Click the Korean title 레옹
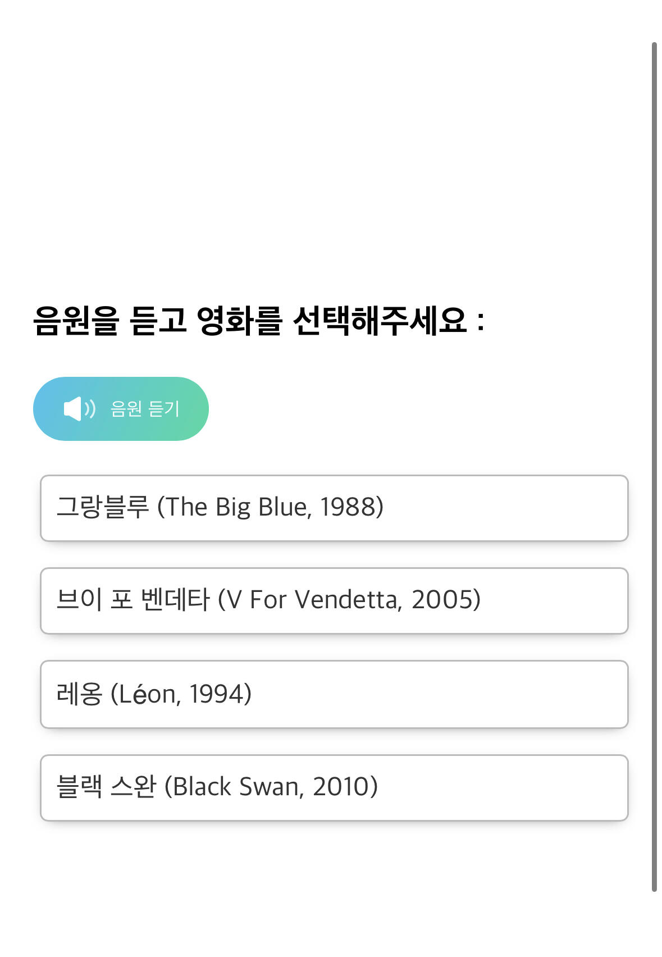The height and width of the screenshot is (957, 662). coord(79,694)
